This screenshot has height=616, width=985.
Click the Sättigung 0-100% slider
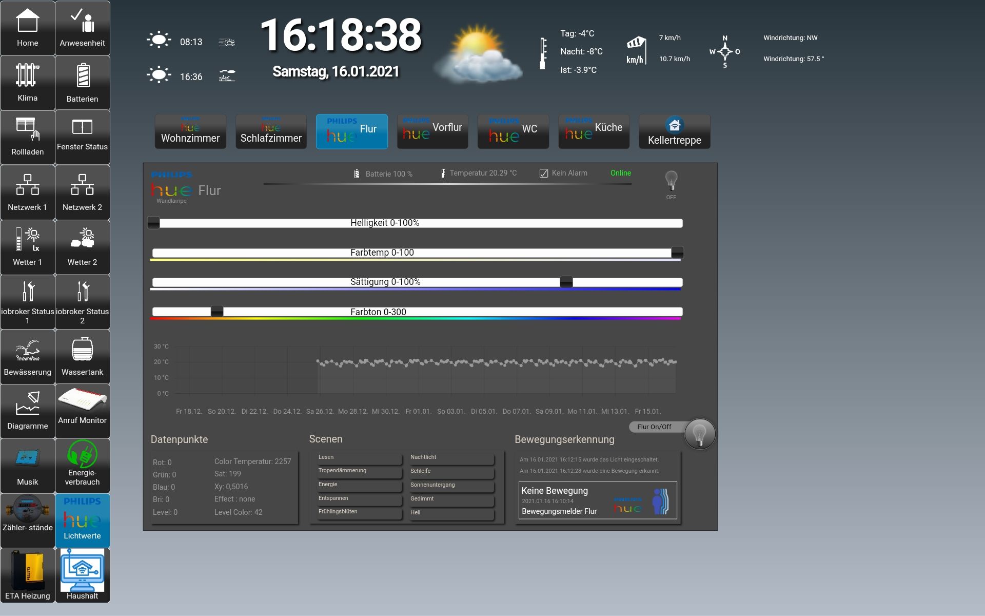tap(417, 282)
